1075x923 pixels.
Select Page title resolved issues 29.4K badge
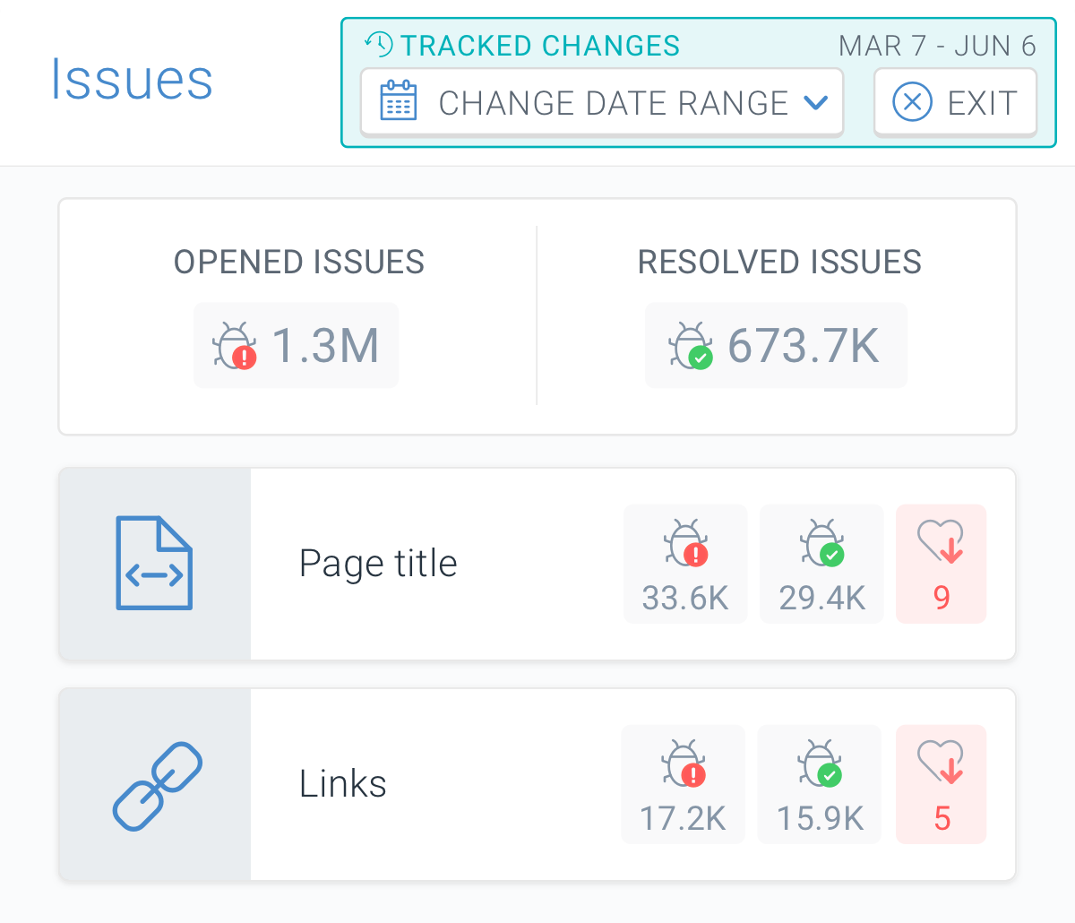tap(821, 564)
